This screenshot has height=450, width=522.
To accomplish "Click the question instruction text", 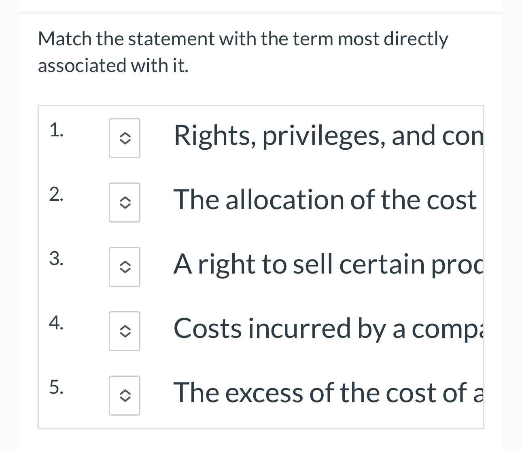I will coord(243,51).
